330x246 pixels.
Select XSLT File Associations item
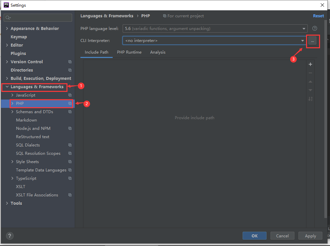[37, 195]
